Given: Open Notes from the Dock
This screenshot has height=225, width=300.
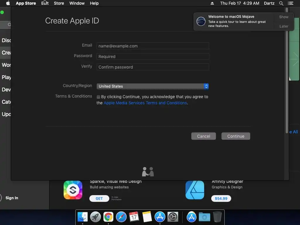Looking at the screenshot, I should pyautogui.click(x=147, y=217).
